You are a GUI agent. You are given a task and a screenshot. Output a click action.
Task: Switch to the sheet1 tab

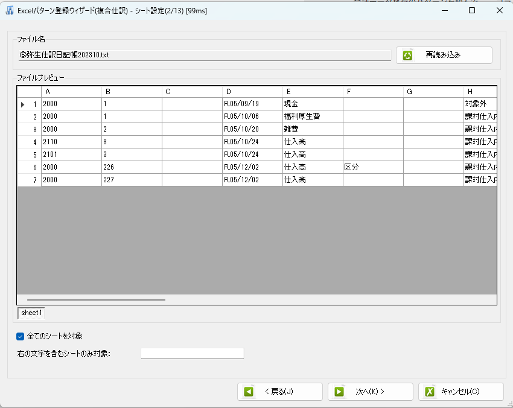coord(31,313)
